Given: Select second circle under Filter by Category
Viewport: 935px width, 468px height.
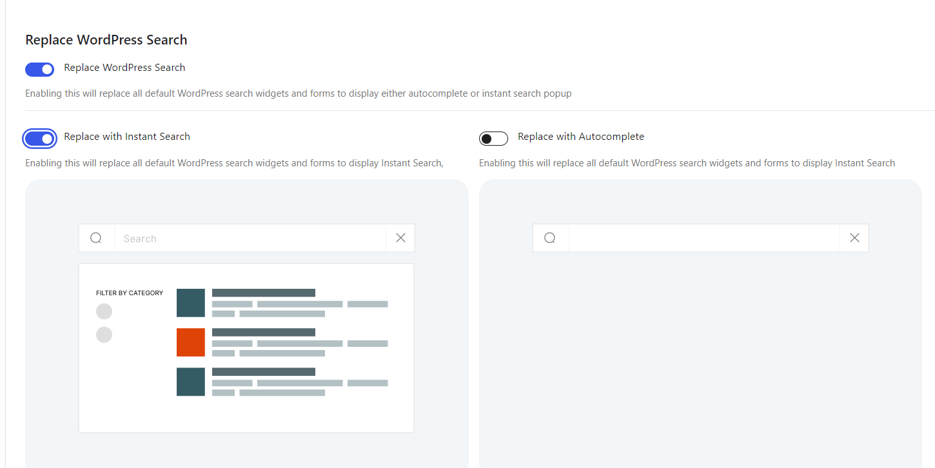Looking at the screenshot, I should (x=104, y=335).
